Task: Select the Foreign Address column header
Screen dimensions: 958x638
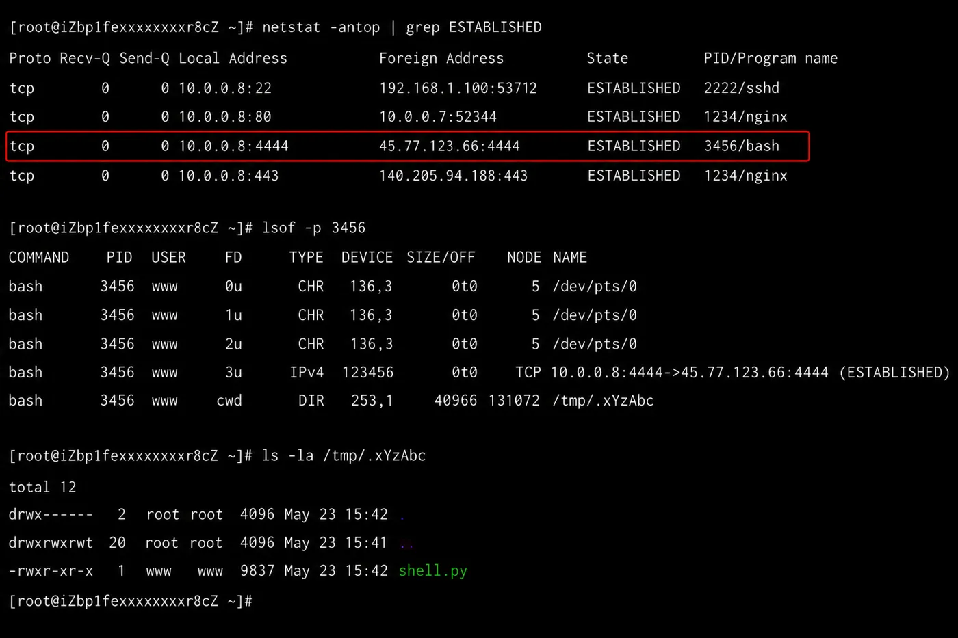Action: click(441, 59)
